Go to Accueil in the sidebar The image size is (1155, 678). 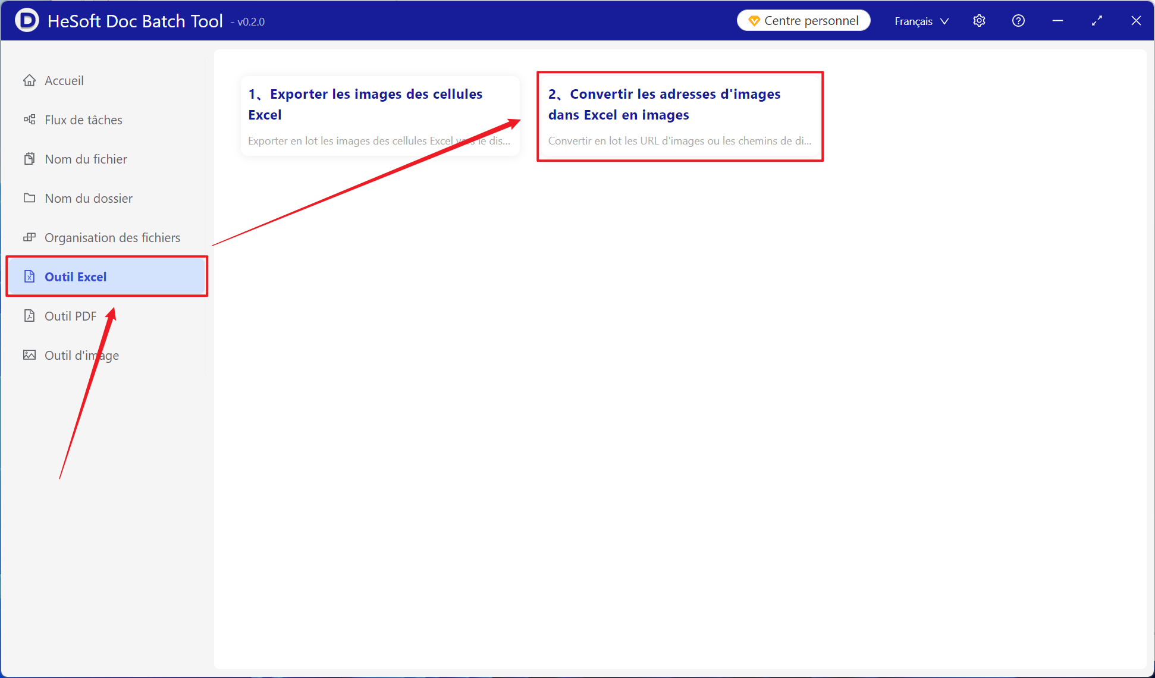tap(106, 80)
